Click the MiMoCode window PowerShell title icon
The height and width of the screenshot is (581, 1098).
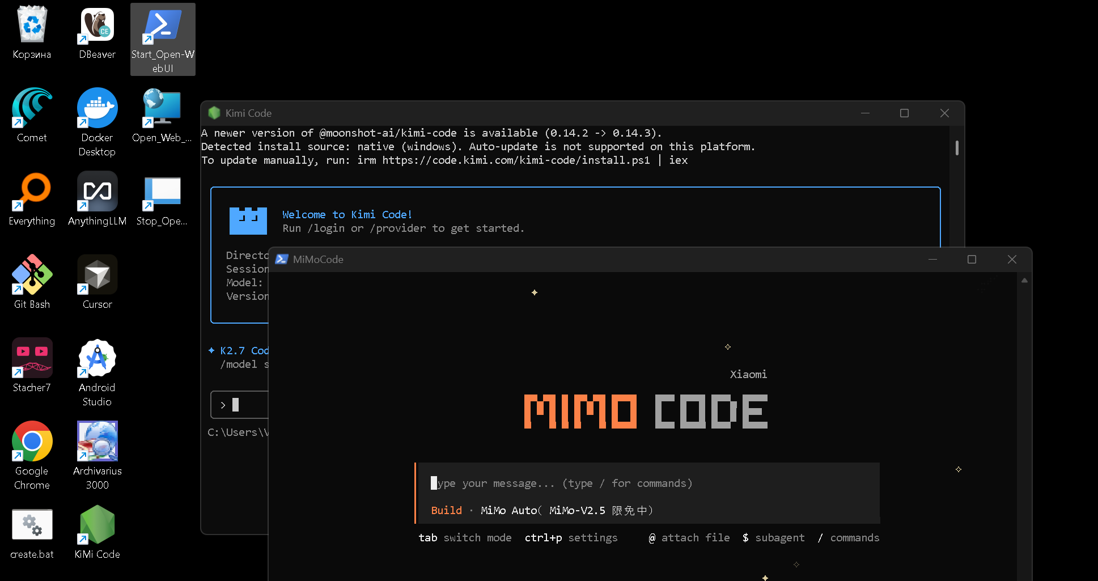281,259
